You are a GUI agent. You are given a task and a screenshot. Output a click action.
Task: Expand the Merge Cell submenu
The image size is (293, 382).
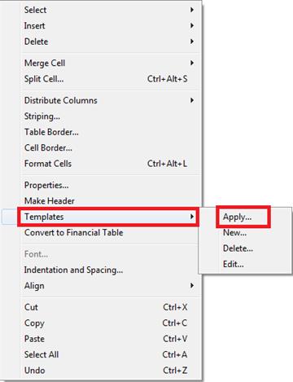pos(108,63)
